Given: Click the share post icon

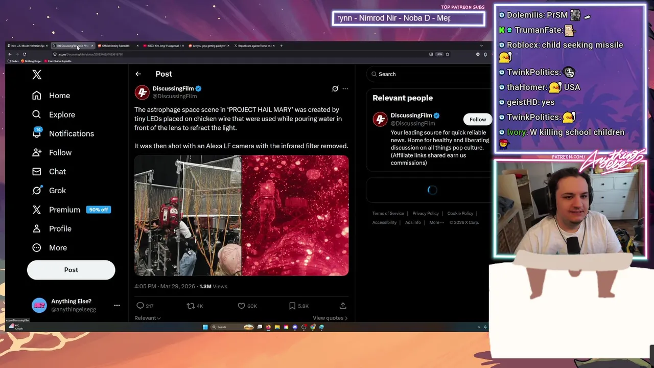Looking at the screenshot, I should click(343, 306).
